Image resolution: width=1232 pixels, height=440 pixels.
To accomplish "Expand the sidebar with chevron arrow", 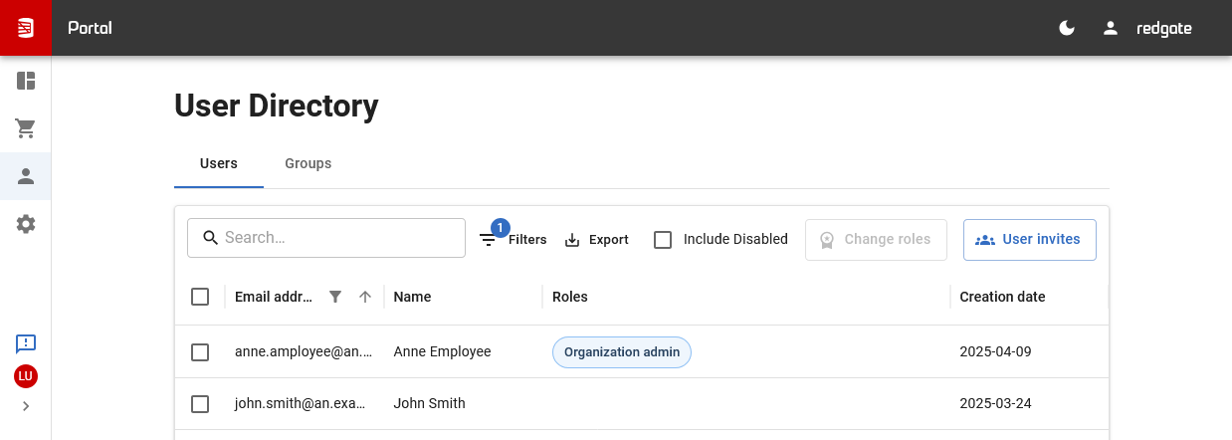I will (x=26, y=406).
